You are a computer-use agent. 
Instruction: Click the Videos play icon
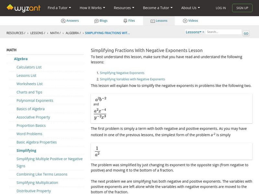(185, 21)
